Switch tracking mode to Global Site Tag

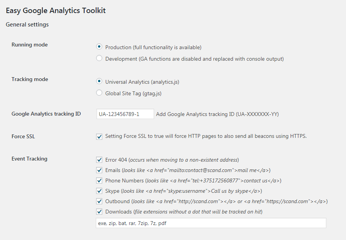pos(99,93)
